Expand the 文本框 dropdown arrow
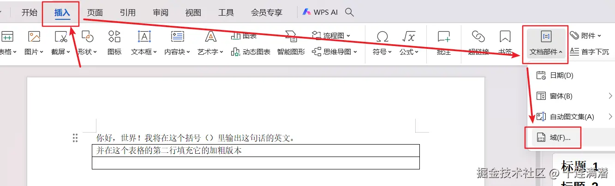Viewport: 615px width, 186px height. (x=155, y=52)
